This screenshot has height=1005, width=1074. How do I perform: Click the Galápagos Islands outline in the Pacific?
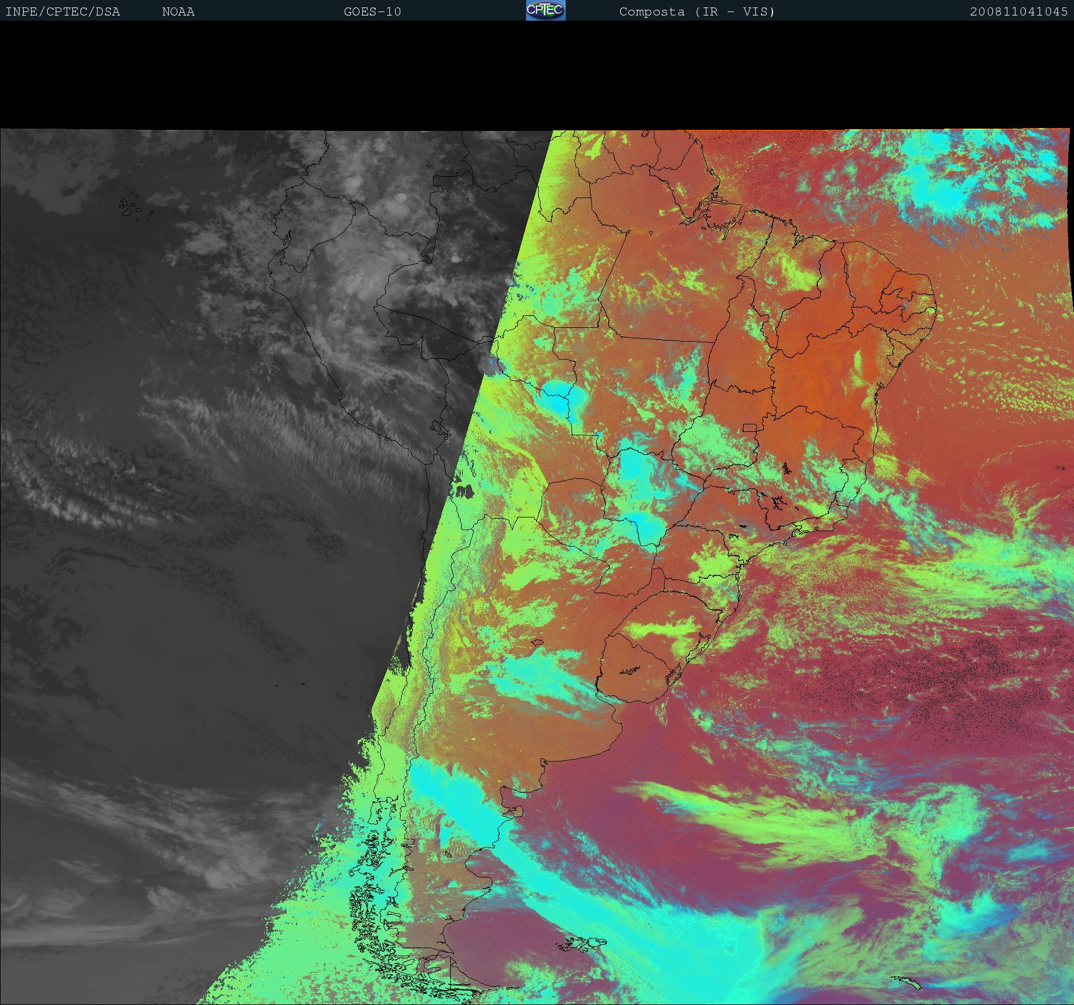coord(131,208)
